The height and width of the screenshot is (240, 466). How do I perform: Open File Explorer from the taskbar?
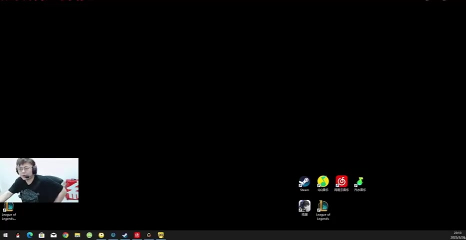[77, 235]
